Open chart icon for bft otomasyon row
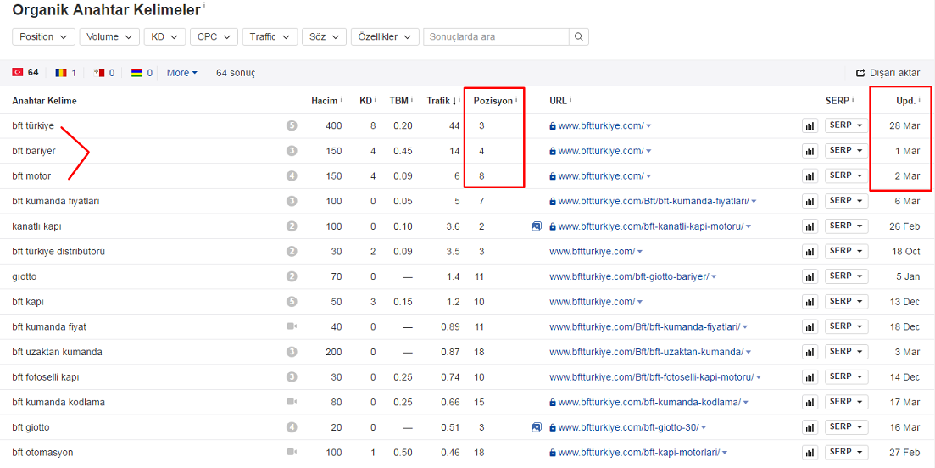The height and width of the screenshot is (468, 935). (810, 453)
